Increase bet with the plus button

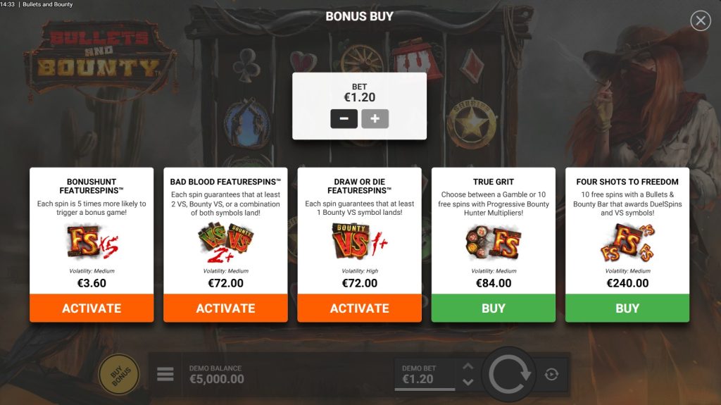click(375, 119)
